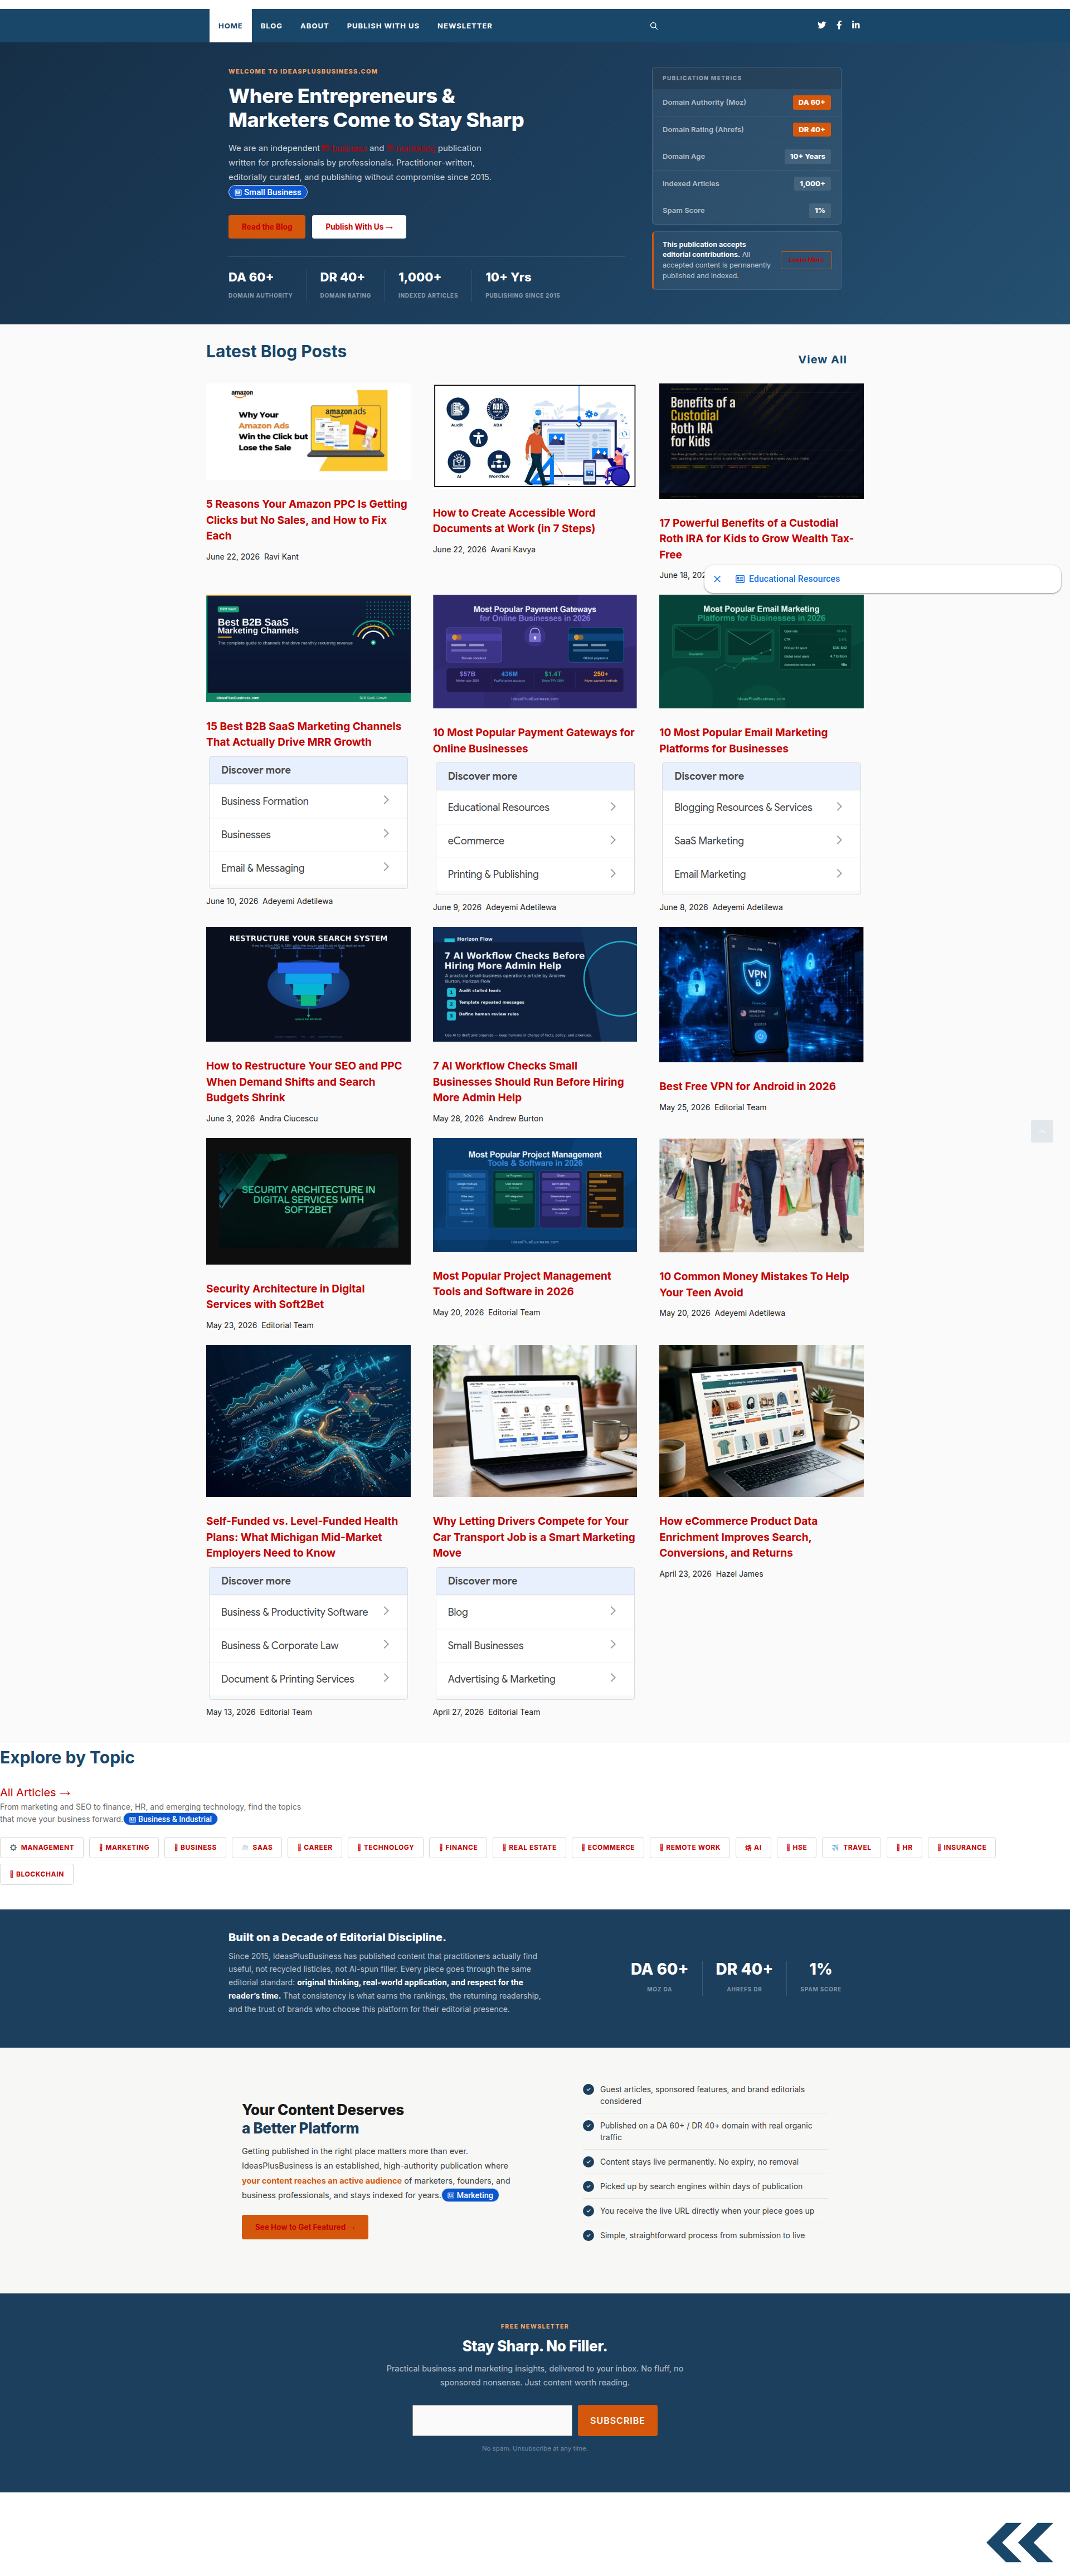1070x2576 pixels.
Task: Open the 15 Best B2B SaaS Marketing Channels title
Action: click(x=304, y=734)
